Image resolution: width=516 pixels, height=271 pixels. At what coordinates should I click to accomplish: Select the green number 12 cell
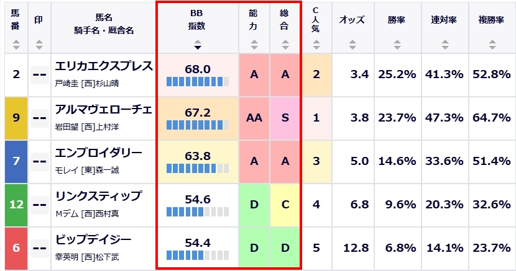coord(16,205)
